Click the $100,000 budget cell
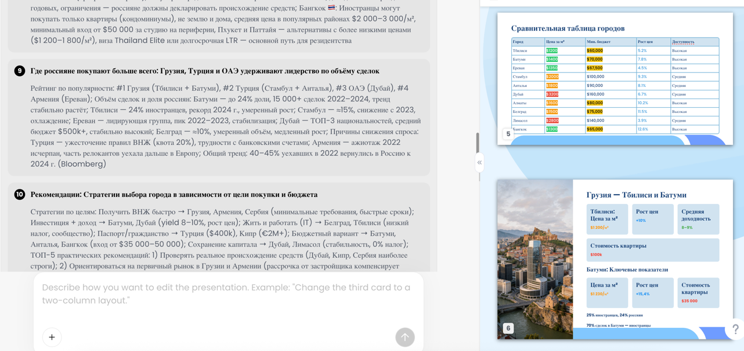Image resolution: width=744 pixels, height=351 pixels. (611, 76)
